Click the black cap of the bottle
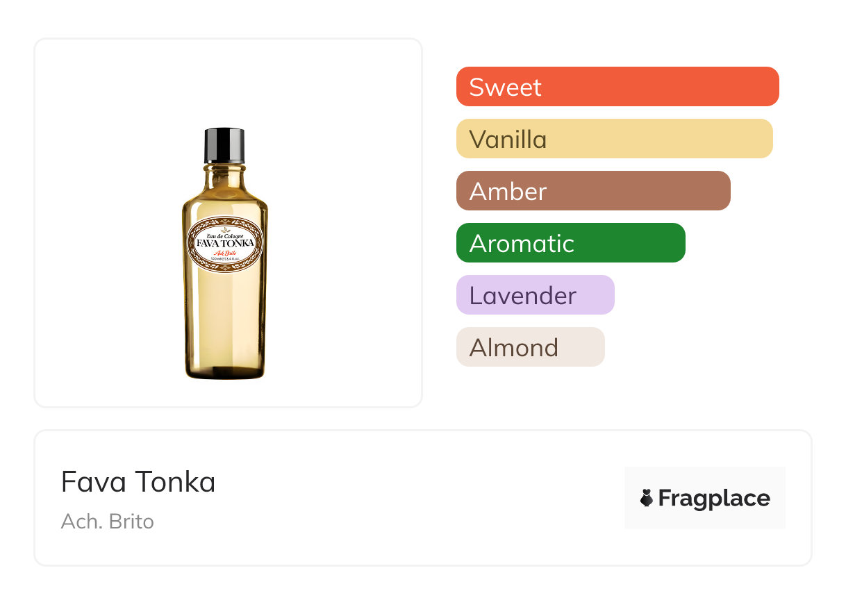846x600 pixels. [x=224, y=144]
